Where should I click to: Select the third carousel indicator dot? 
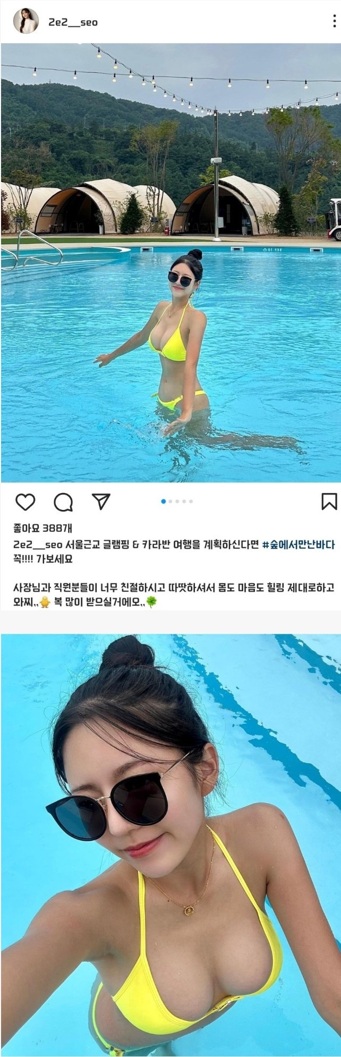coord(177,501)
